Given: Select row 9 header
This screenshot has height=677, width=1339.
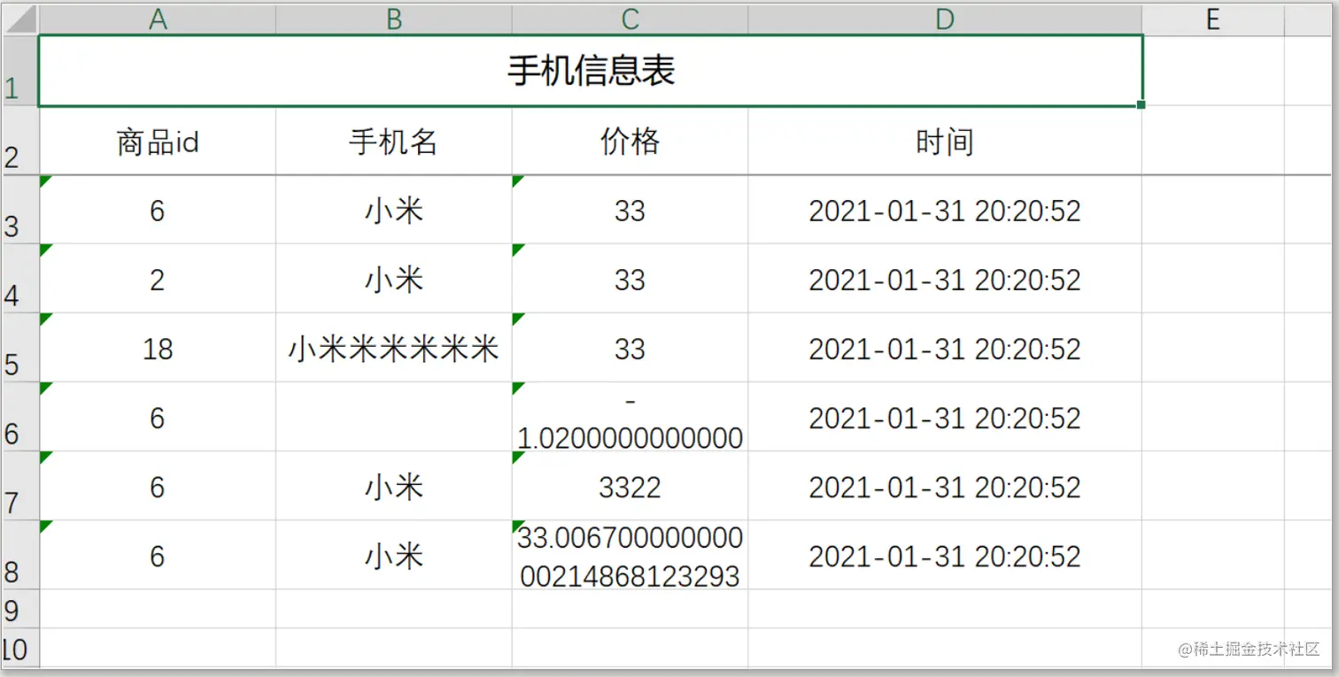Looking at the screenshot, I should tap(20, 609).
